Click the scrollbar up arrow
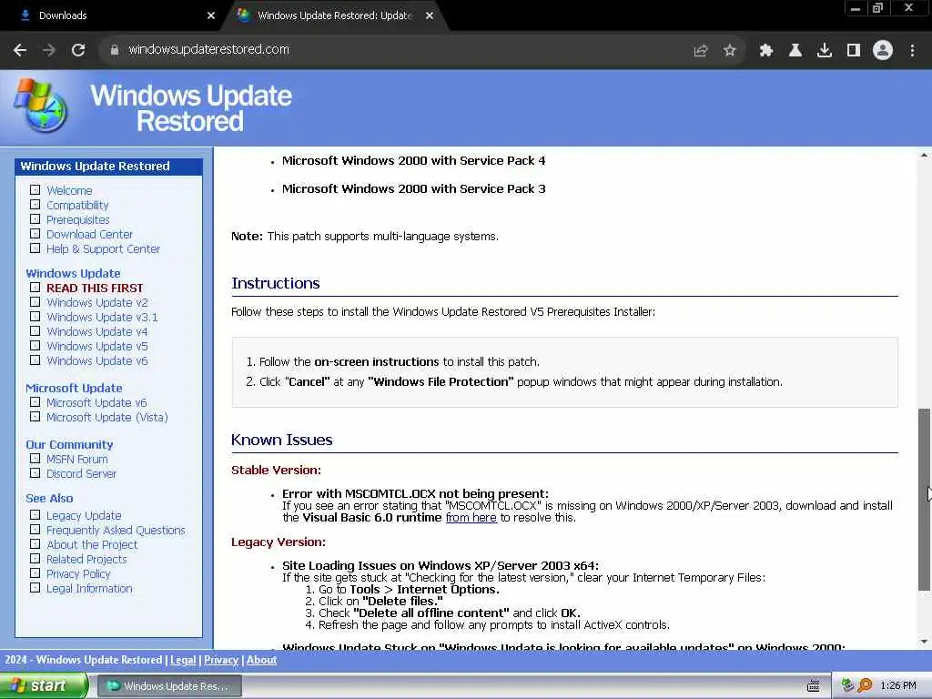The height and width of the screenshot is (699, 932). point(924,155)
